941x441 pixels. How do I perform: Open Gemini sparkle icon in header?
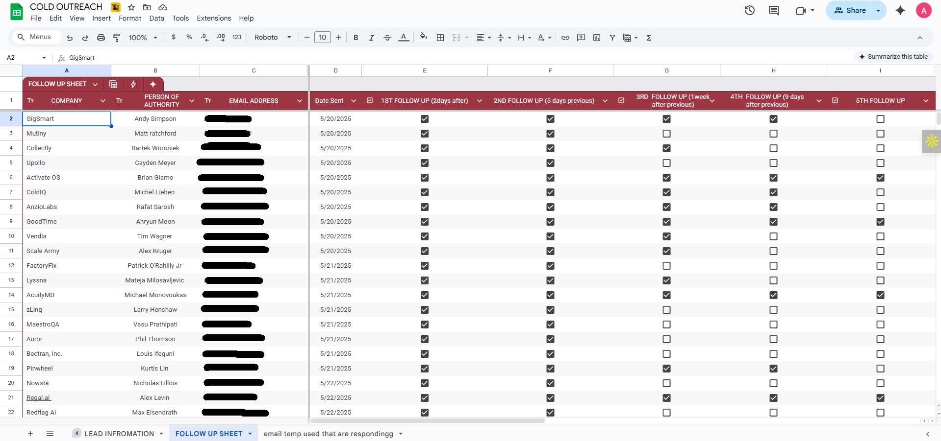click(x=900, y=10)
